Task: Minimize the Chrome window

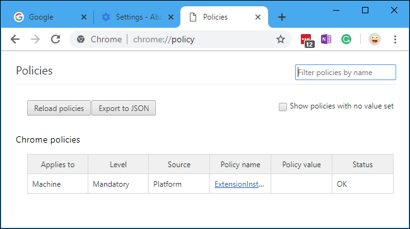Action: click(336, 11)
